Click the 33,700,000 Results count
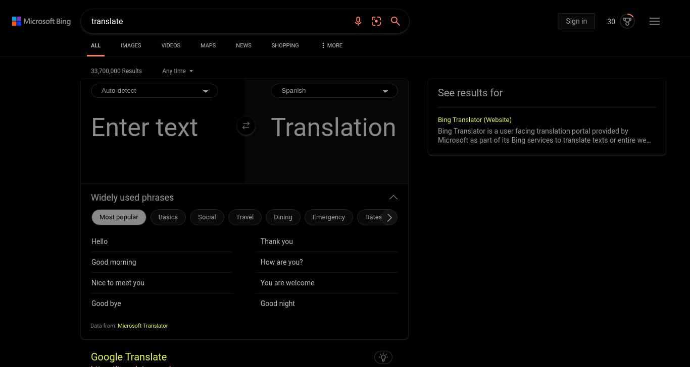This screenshot has width=690, height=367. point(116,71)
